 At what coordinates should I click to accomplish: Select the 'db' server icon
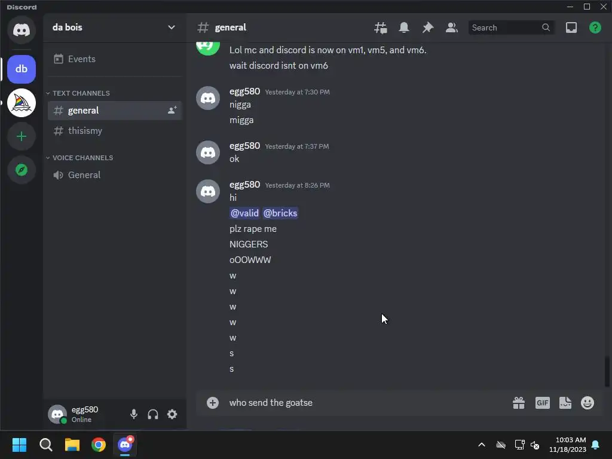coord(22,69)
